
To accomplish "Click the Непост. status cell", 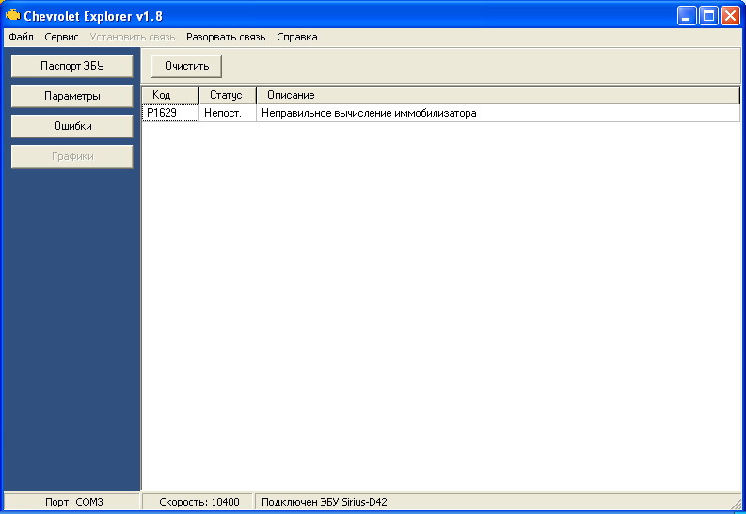I will point(228,113).
